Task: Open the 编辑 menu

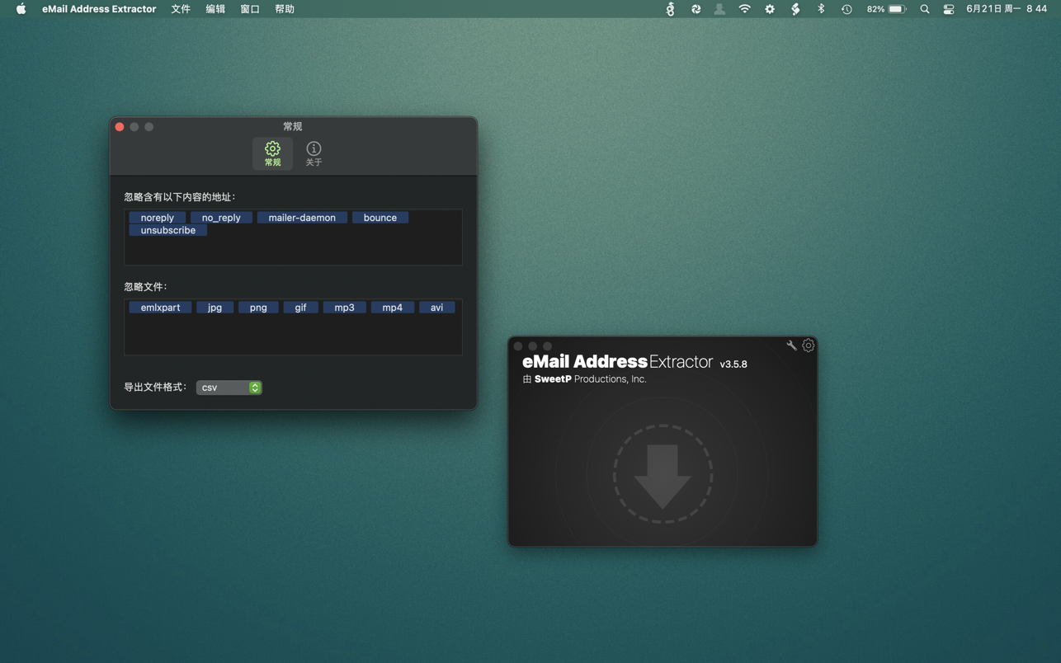Action: [215, 9]
